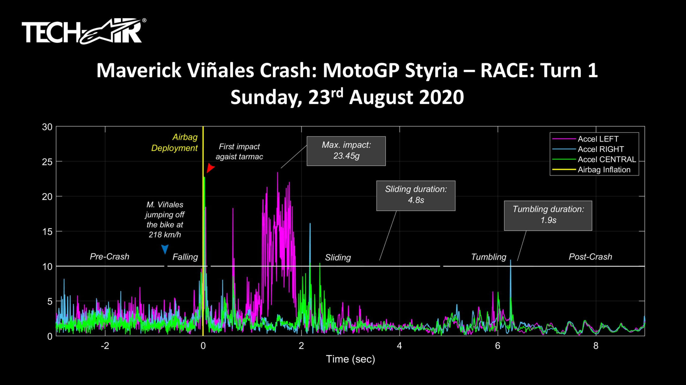Click the magenta Accel LEFT legend line
The width and height of the screenshot is (686, 385).
click(x=564, y=139)
